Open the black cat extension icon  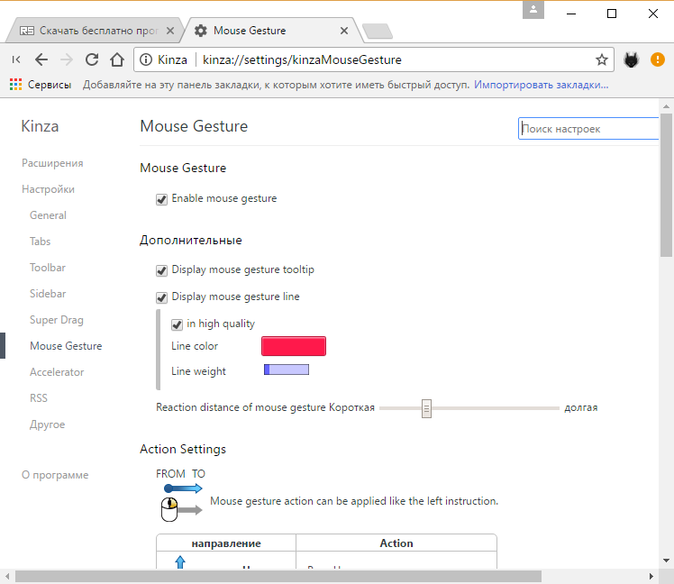[631, 59]
